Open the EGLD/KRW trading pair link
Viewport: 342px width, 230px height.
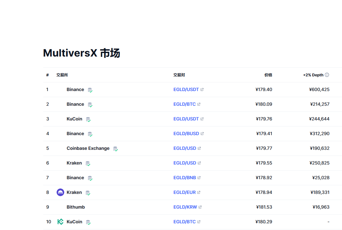pos(185,207)
